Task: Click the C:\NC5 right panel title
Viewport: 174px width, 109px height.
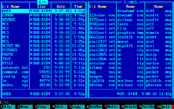Action: point(131,2)
